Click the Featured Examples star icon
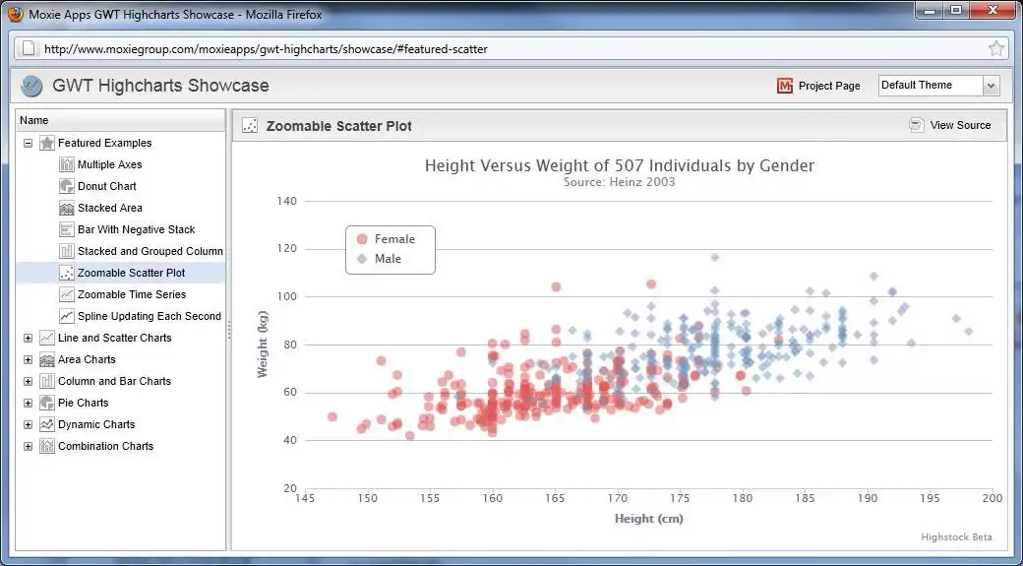 click(x=47, y=143)
